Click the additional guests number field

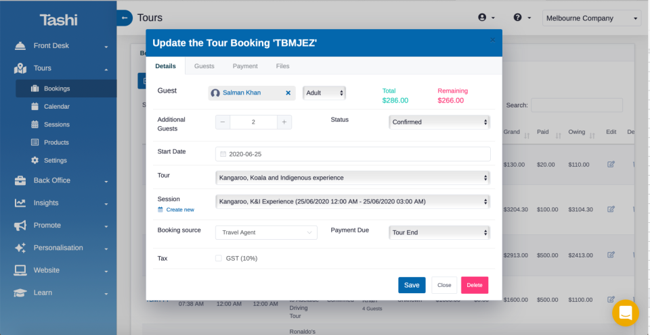click(253, 122)
